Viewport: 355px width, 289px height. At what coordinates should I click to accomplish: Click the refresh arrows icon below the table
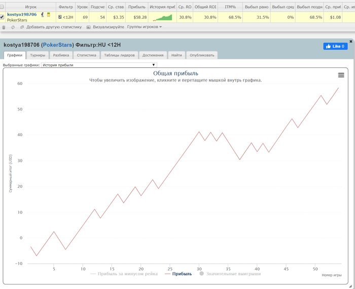coord(13,27)
